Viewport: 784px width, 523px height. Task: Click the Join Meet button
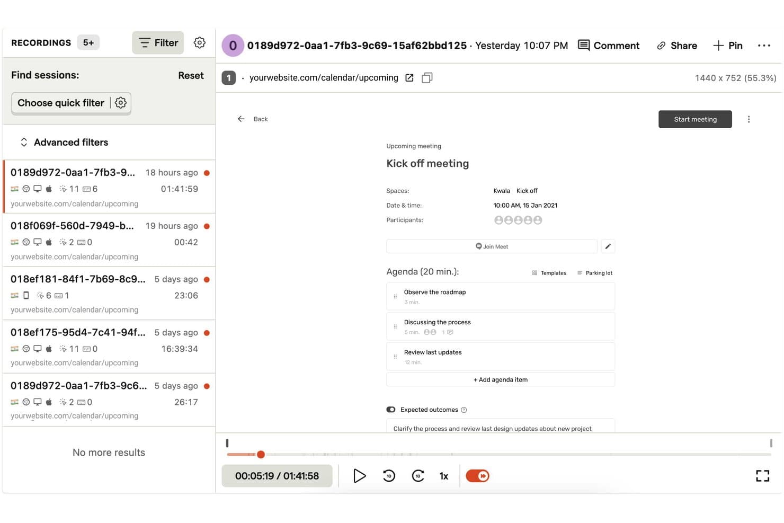(x=492, y=246)
